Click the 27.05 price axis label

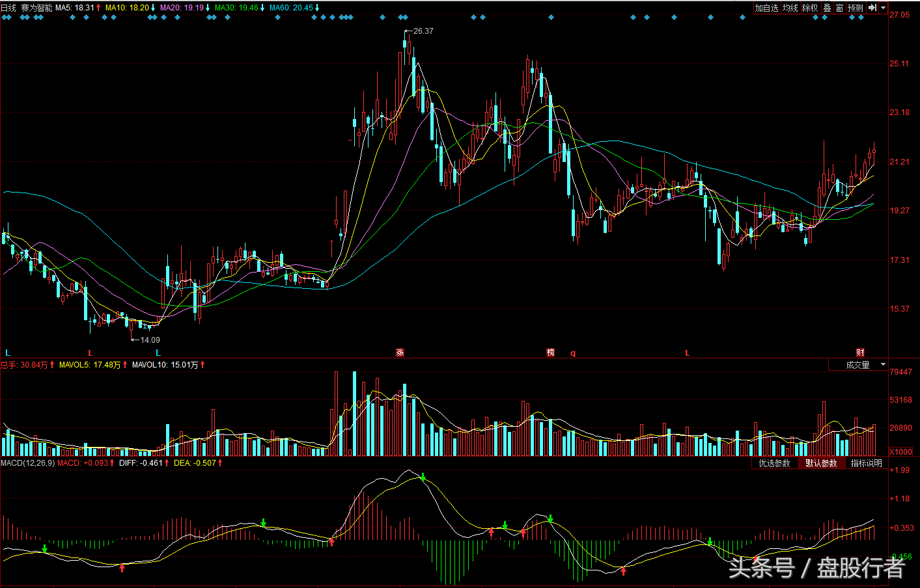899,14
